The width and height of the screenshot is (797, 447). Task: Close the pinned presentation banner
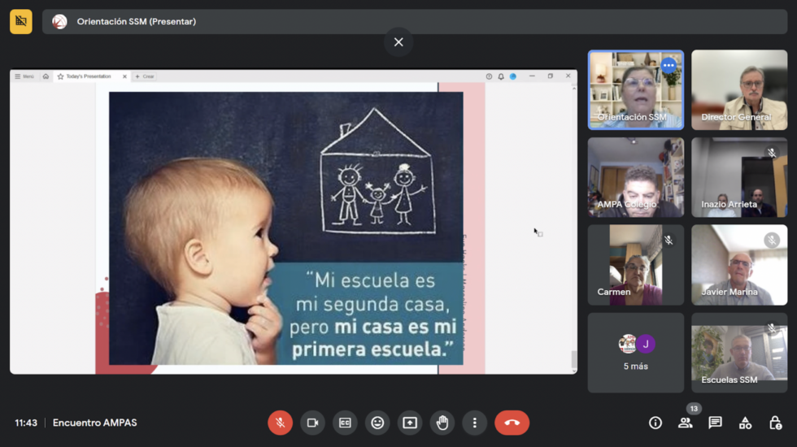[398, 42]
